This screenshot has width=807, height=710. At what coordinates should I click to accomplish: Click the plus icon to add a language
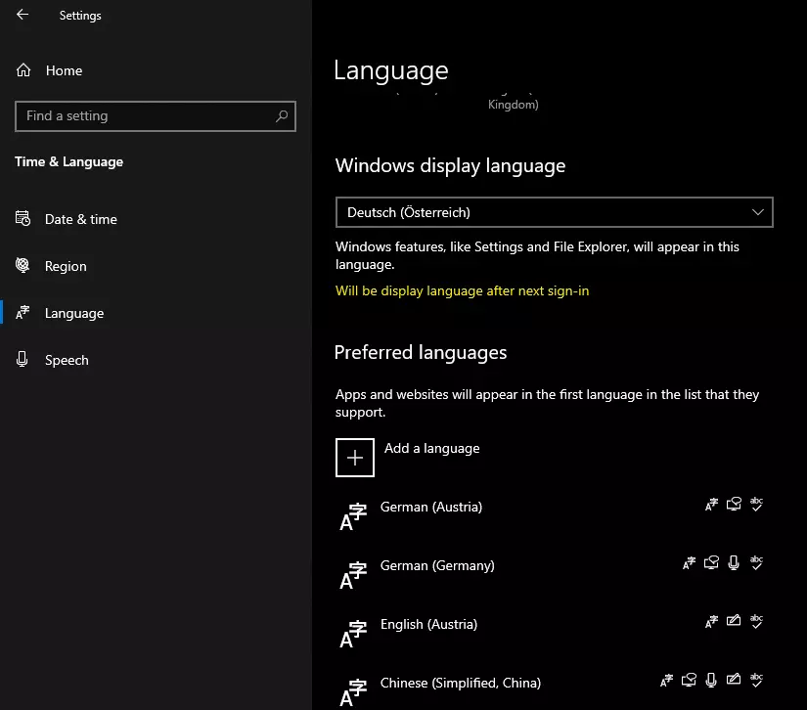pyautogui.click(x=355, y=458)
